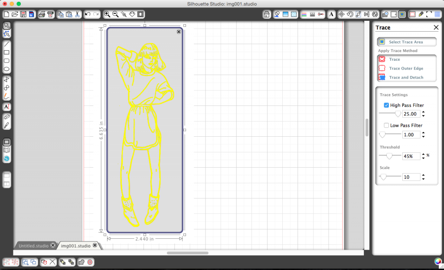
Task: Open Library book icon
Action: pyautogui.click(x=7, y=150)
